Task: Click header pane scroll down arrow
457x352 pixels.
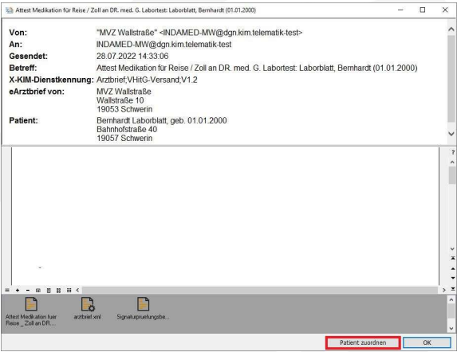Action: (451, 134)
